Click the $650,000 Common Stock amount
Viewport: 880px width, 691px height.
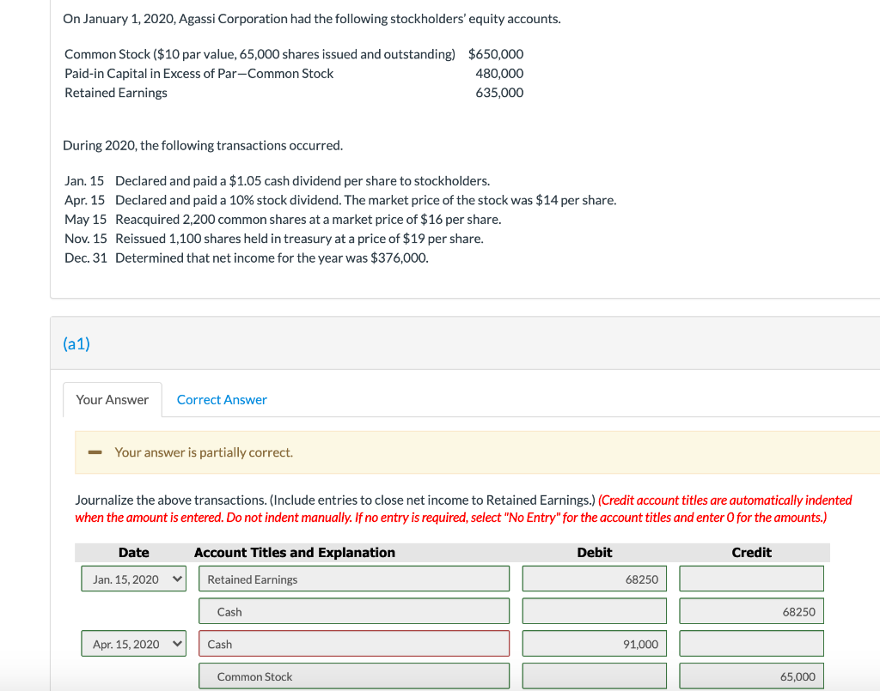[x=496, y=54]
